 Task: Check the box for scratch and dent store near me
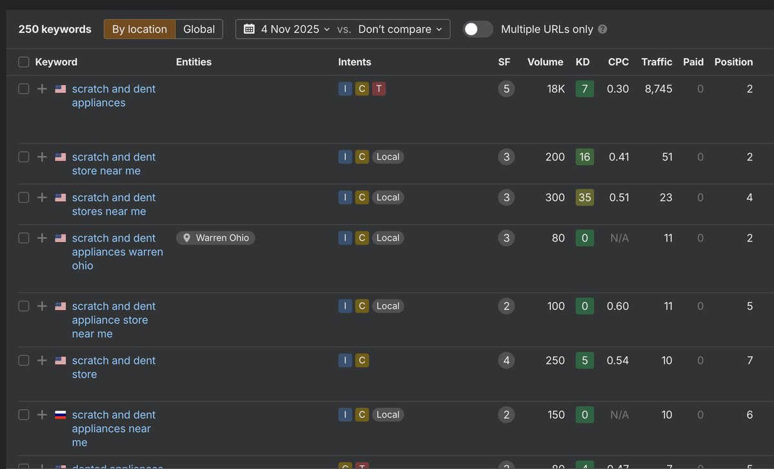pos(24,157)
